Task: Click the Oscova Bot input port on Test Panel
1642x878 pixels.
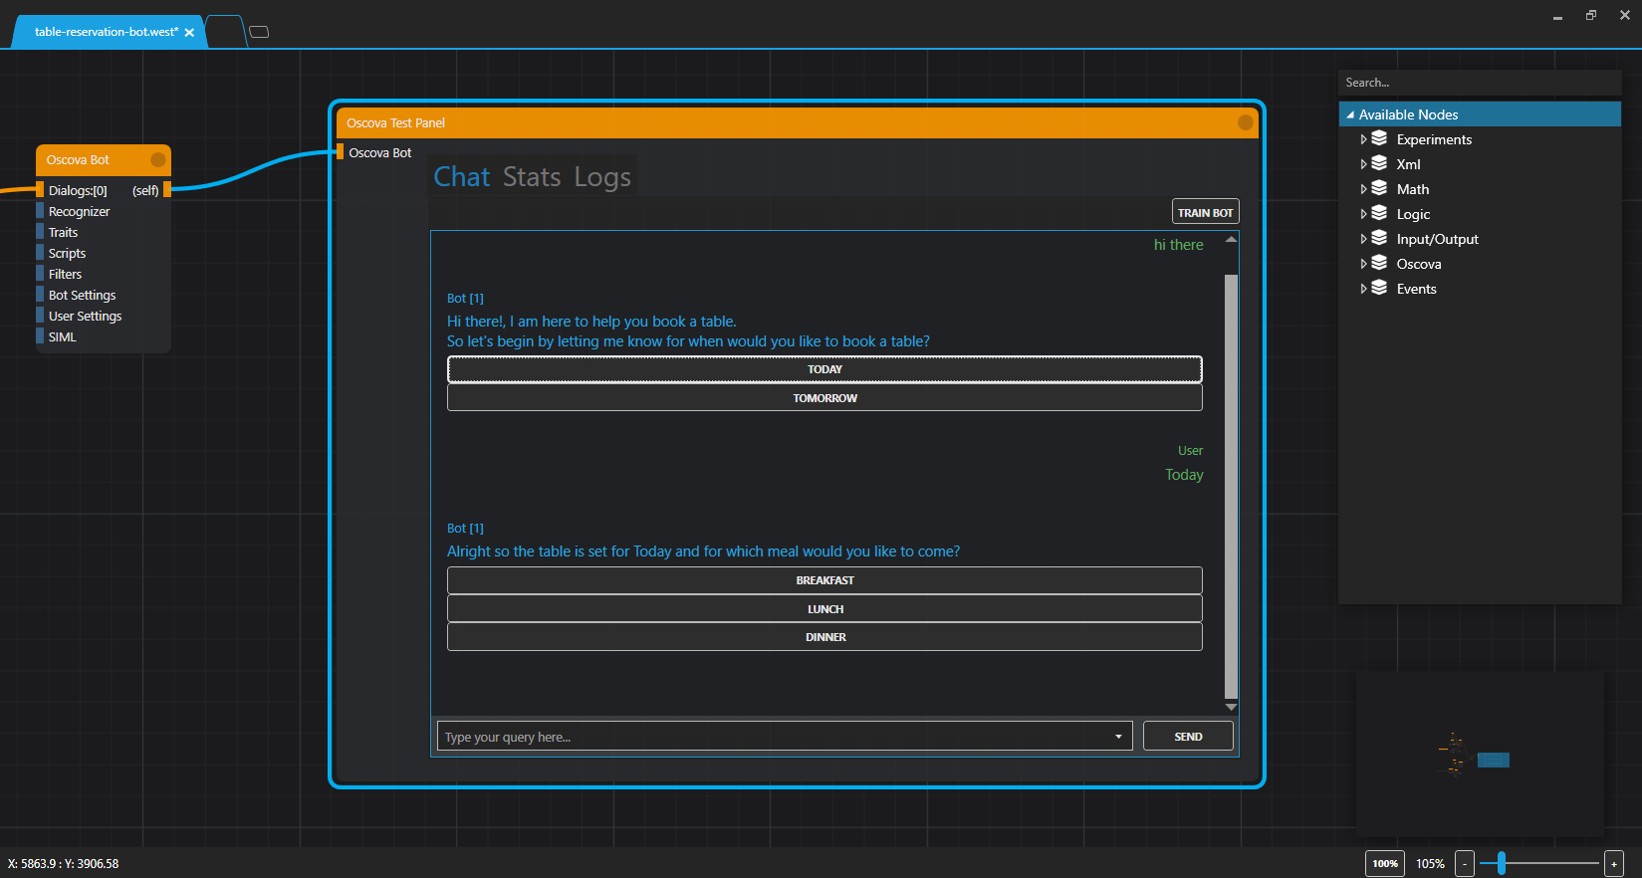Action: (340, 151)
